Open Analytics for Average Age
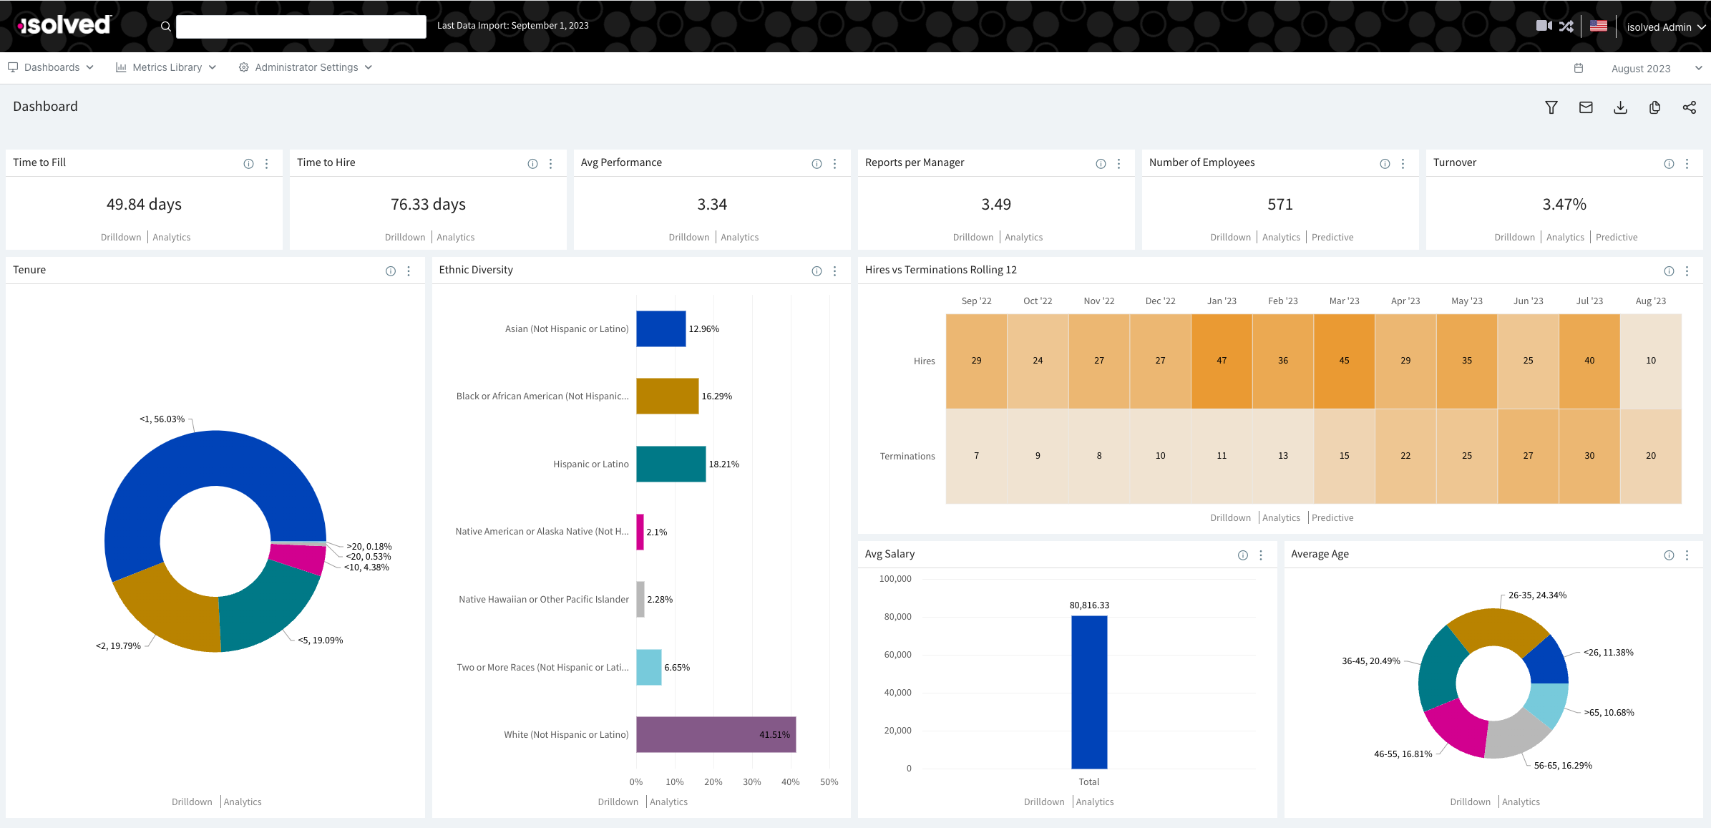 tap(1521, 802)
